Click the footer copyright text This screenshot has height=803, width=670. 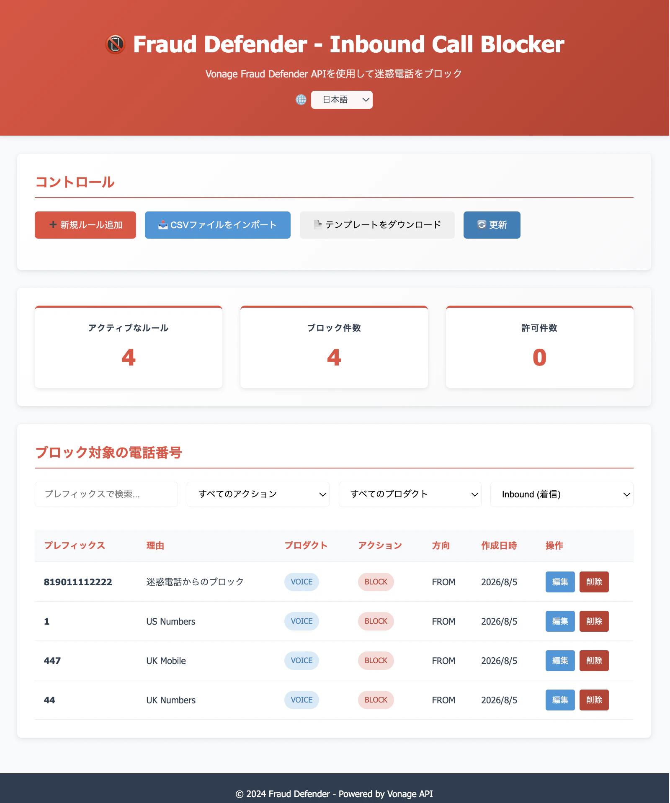[334, 794]
